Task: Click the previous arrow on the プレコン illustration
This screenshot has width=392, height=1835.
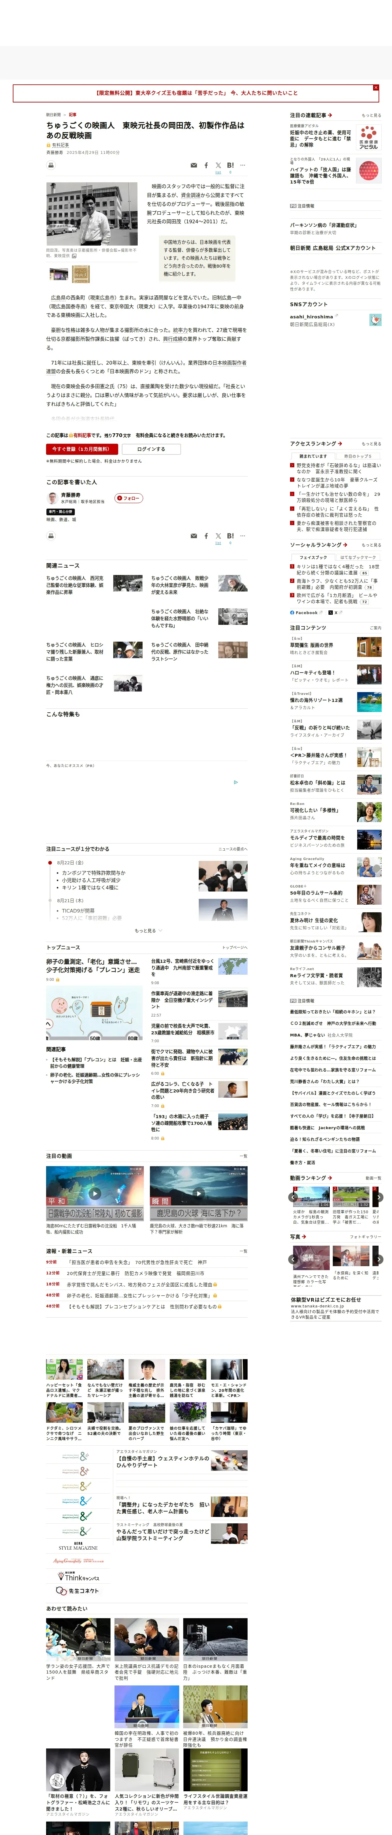Action: (49, 1024)
